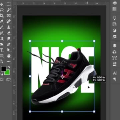This screenshot has width=120, height=120.
Task: Click the left-middle transform handle
Action: click(x=30, y=76)
